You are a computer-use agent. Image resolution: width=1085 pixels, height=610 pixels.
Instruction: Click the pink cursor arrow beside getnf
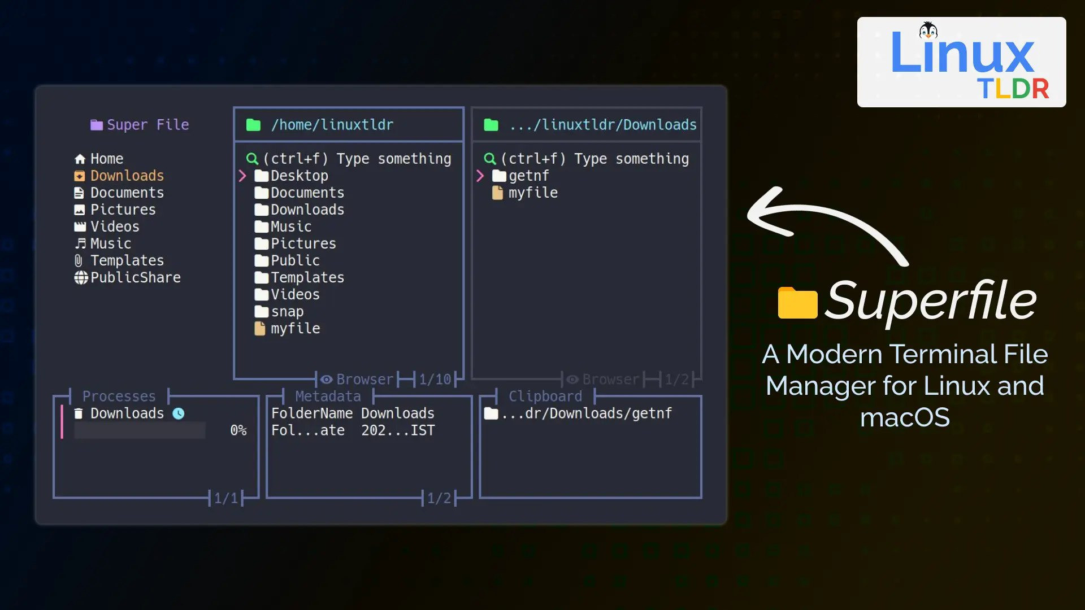480,176
